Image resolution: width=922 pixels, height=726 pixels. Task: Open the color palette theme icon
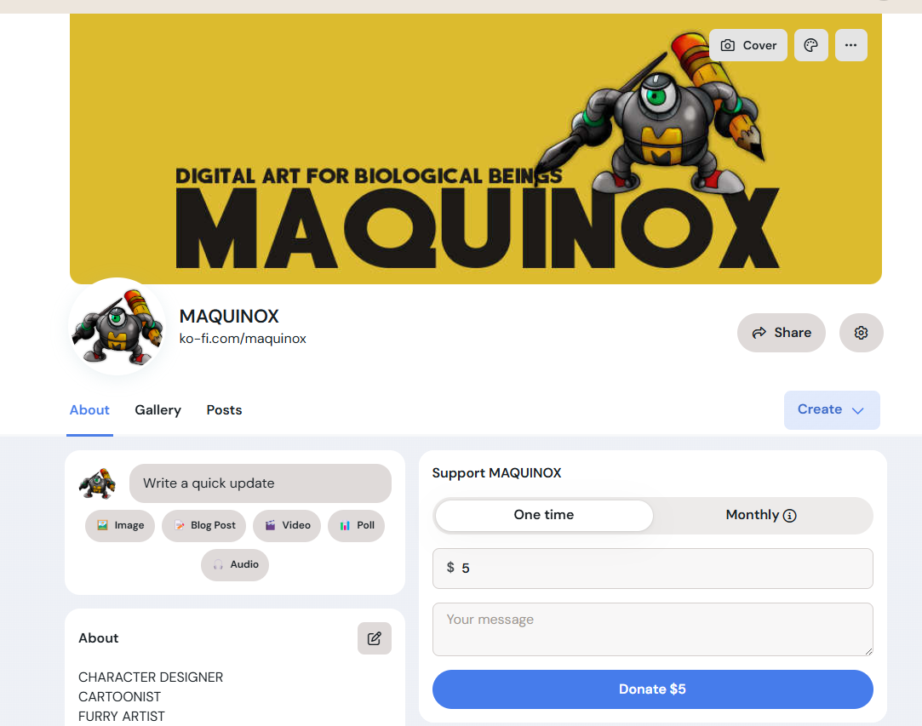click(x=810, y=45)
